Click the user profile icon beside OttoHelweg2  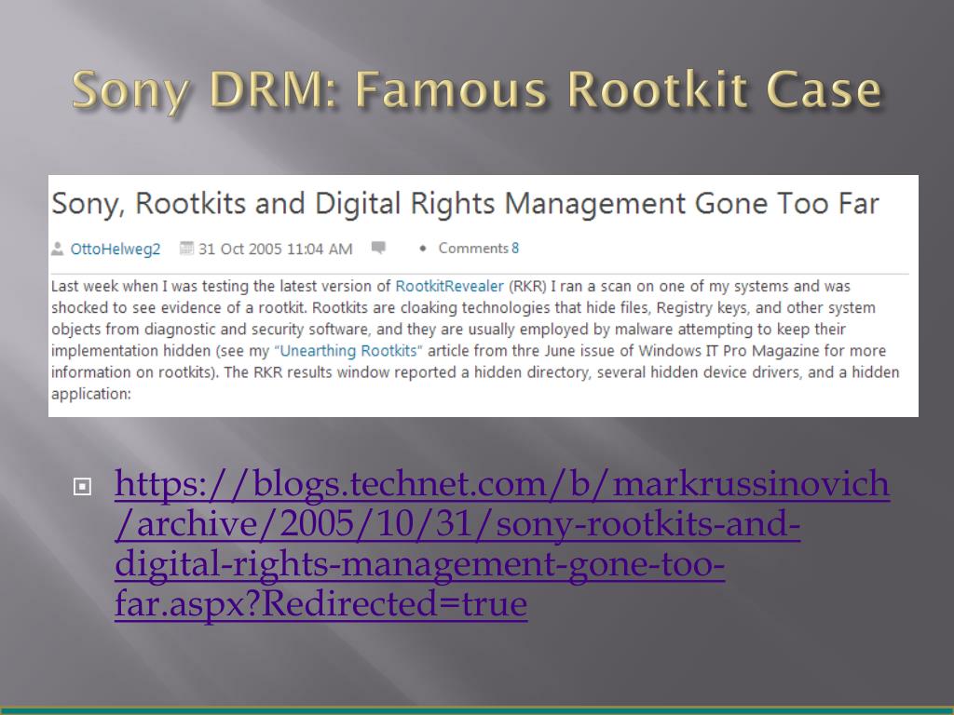point(57,249)
